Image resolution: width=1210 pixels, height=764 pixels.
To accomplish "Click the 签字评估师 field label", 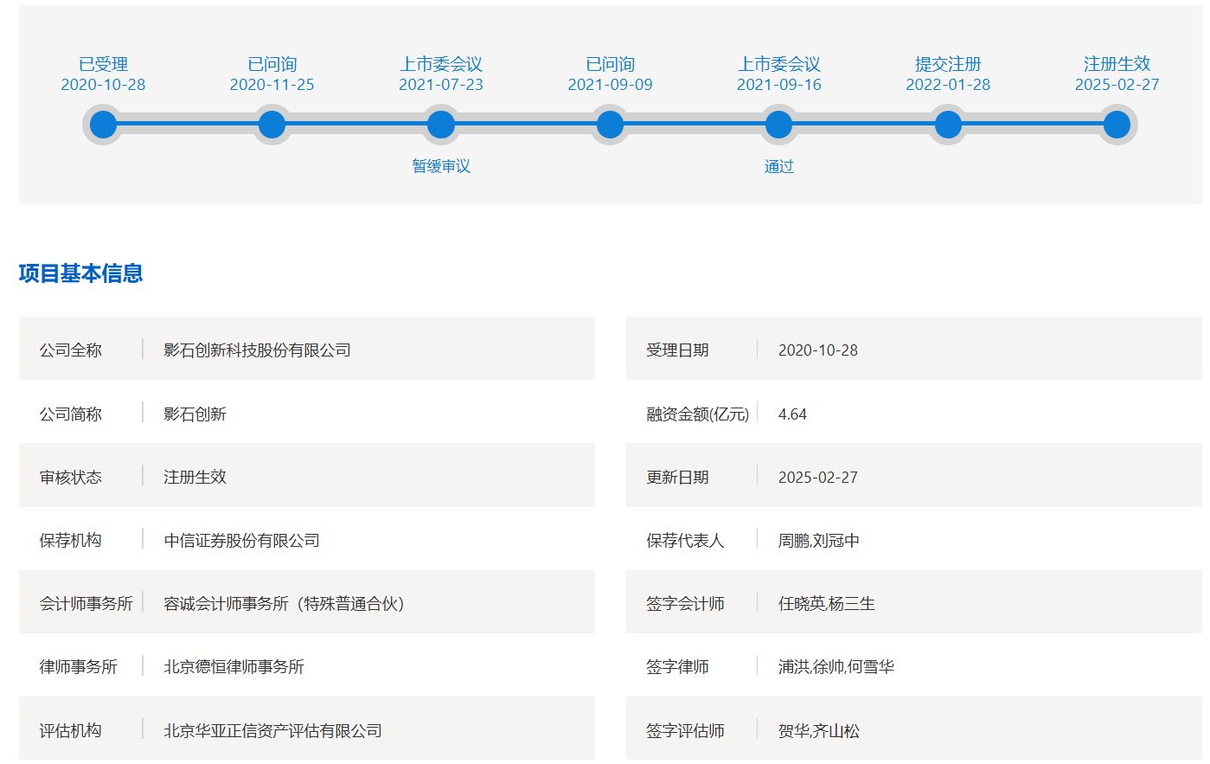I will point(685,731).
